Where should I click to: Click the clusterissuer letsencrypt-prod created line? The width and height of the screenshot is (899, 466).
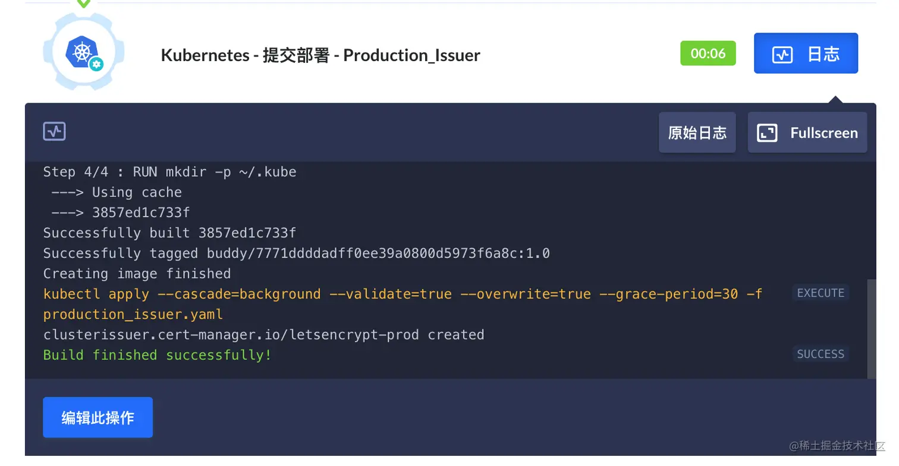click(x=263, y=335)
